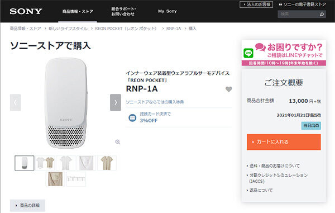Go to REON POCKET breadcrumb link

coord(126,29)
